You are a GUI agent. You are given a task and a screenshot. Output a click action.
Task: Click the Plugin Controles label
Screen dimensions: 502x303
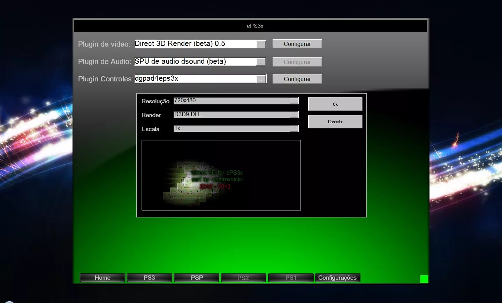pyautogui.click(x=106, y=79)
